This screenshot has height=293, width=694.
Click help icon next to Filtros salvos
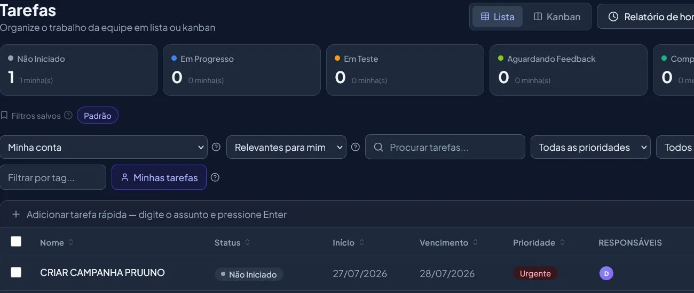[68, 115]
